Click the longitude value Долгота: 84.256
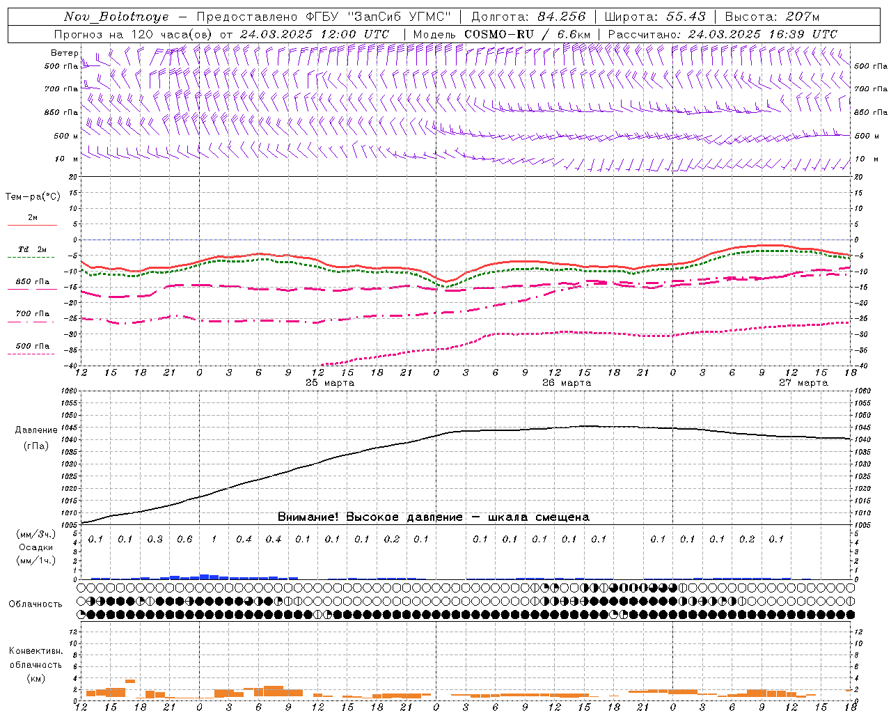This screenshot has height=713, width=891. click(x=528, y=17)
